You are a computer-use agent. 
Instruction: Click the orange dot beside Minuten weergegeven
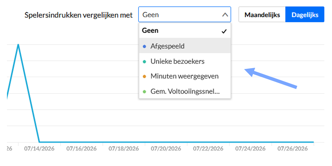pyautogui.click(x=145, y=77)
